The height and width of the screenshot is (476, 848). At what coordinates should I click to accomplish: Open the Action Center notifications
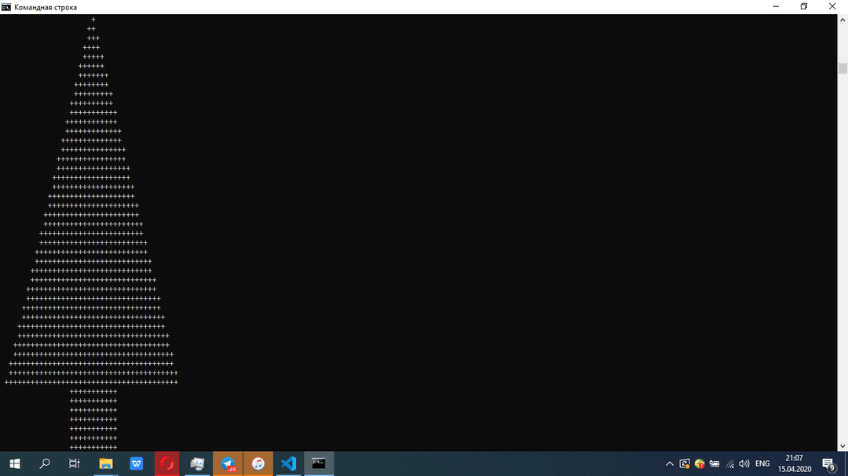(x=828, y=463)
